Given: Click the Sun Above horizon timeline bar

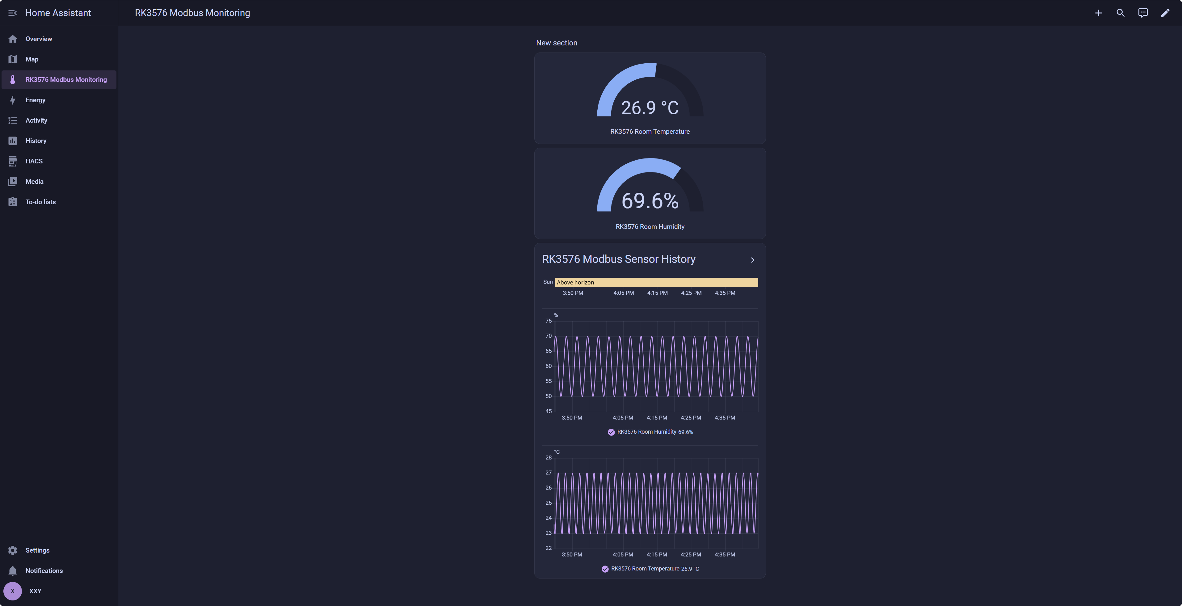Looking at the screenshot, I should [x=656, y=282].
